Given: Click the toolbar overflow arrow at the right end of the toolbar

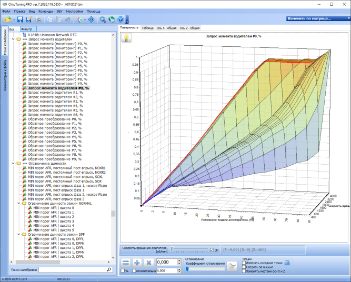Looking at the screenshot, I should click(127, 22).
